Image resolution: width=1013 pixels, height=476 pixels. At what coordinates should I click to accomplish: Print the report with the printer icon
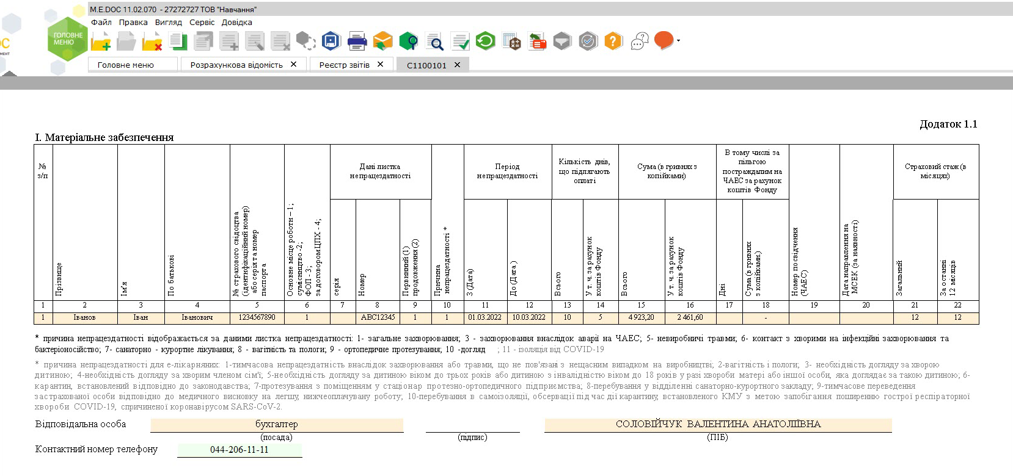click(x=357, y=41)
